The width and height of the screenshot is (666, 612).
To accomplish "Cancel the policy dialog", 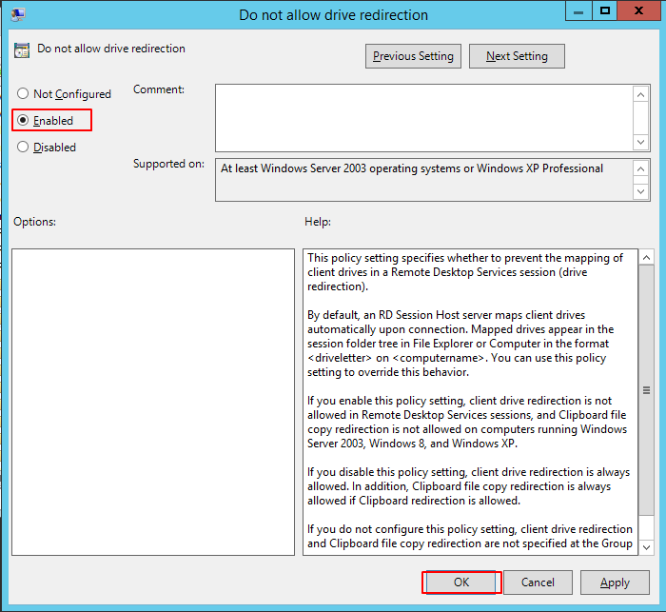I will [538, 582].
